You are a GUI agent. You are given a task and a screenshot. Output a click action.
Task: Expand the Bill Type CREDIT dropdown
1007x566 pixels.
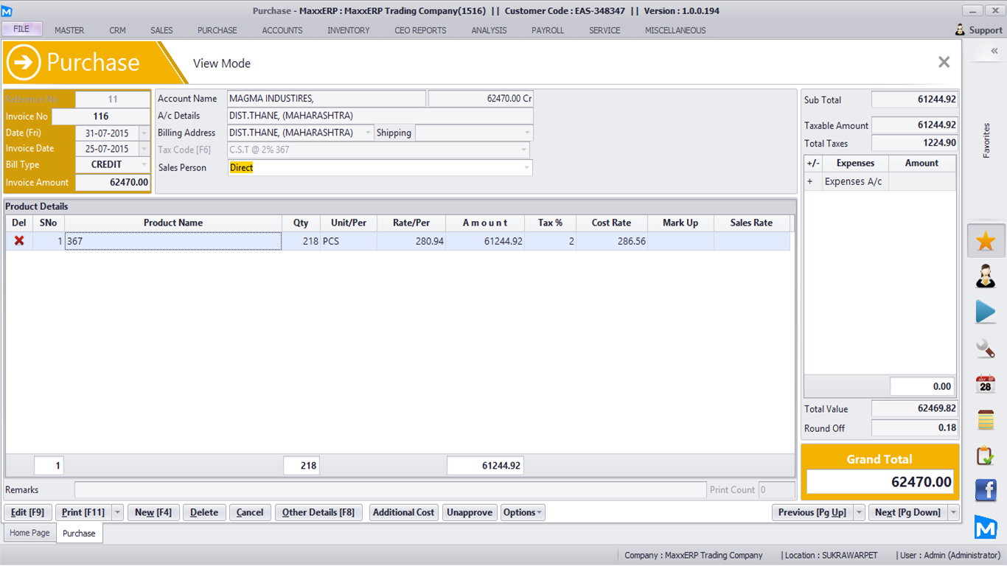click(x=144, y=165)
